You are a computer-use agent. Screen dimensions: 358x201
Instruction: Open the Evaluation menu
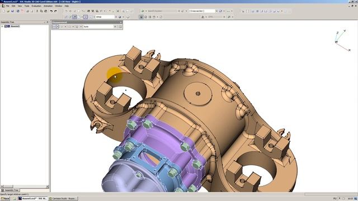point(36,6)
